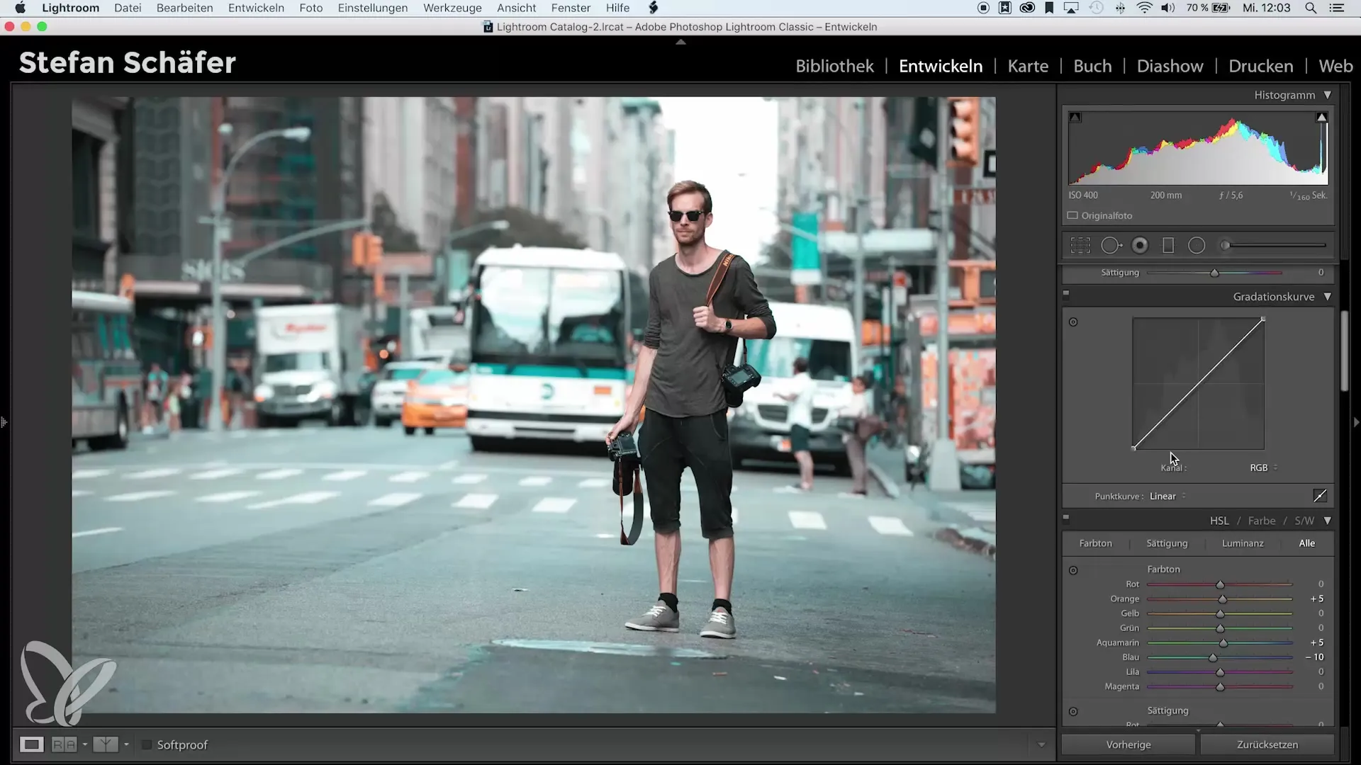This screenshot has height=765, width=1361.
Task: Open the Einstellungen menu
Action: [x=372, y=8]
